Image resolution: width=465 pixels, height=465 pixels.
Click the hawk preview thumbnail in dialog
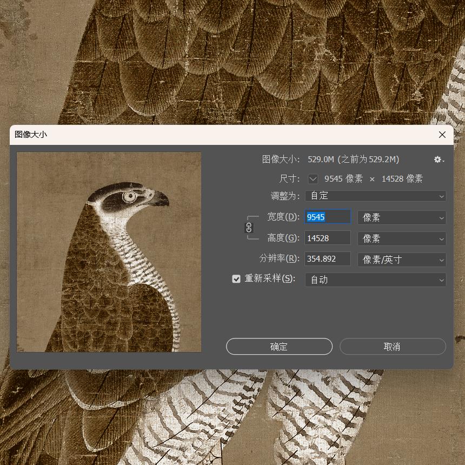click(x=109, y=252)
